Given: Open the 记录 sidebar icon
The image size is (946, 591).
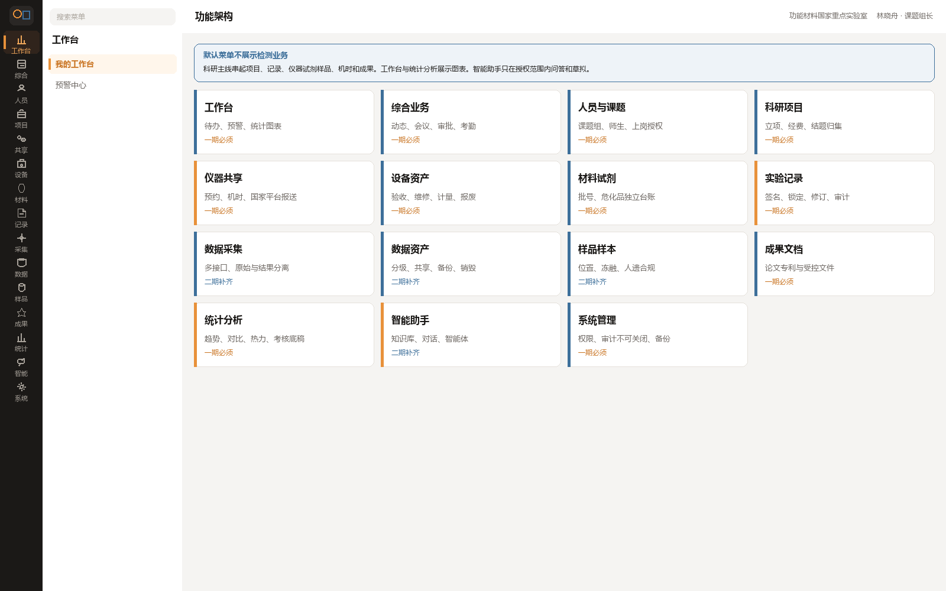Looking at the screenshot, I should pos(21,217).
